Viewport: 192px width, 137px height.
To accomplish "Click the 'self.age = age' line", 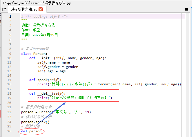I will (52, 71).
